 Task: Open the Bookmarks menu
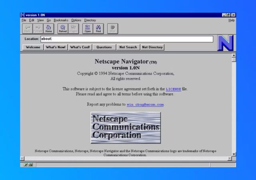(x=61, y=20)
